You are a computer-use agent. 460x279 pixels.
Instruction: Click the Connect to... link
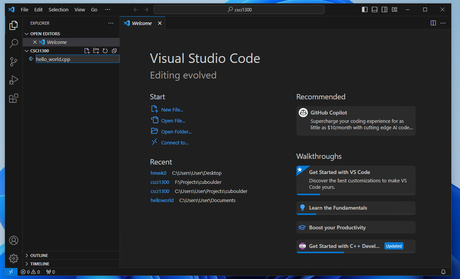point(175,143)
